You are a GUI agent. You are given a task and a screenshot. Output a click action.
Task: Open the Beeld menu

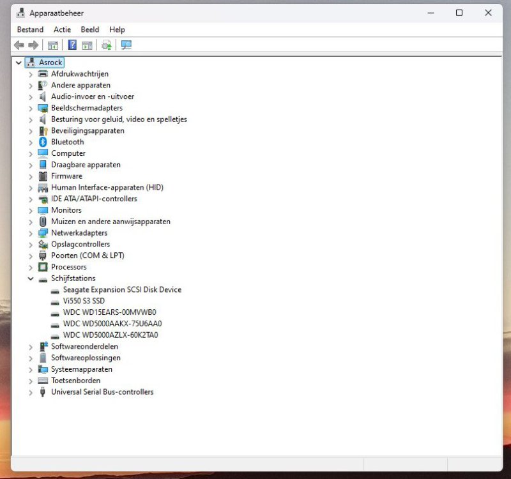90,29
